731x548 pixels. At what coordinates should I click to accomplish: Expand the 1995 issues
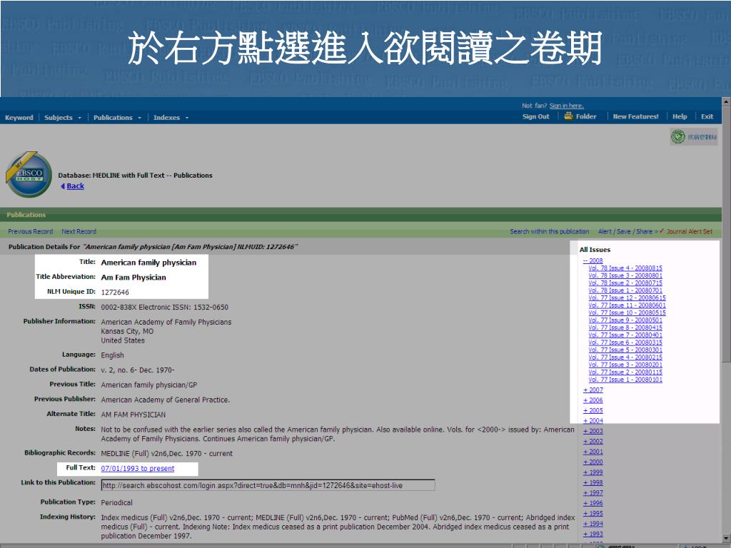(593, 514)
